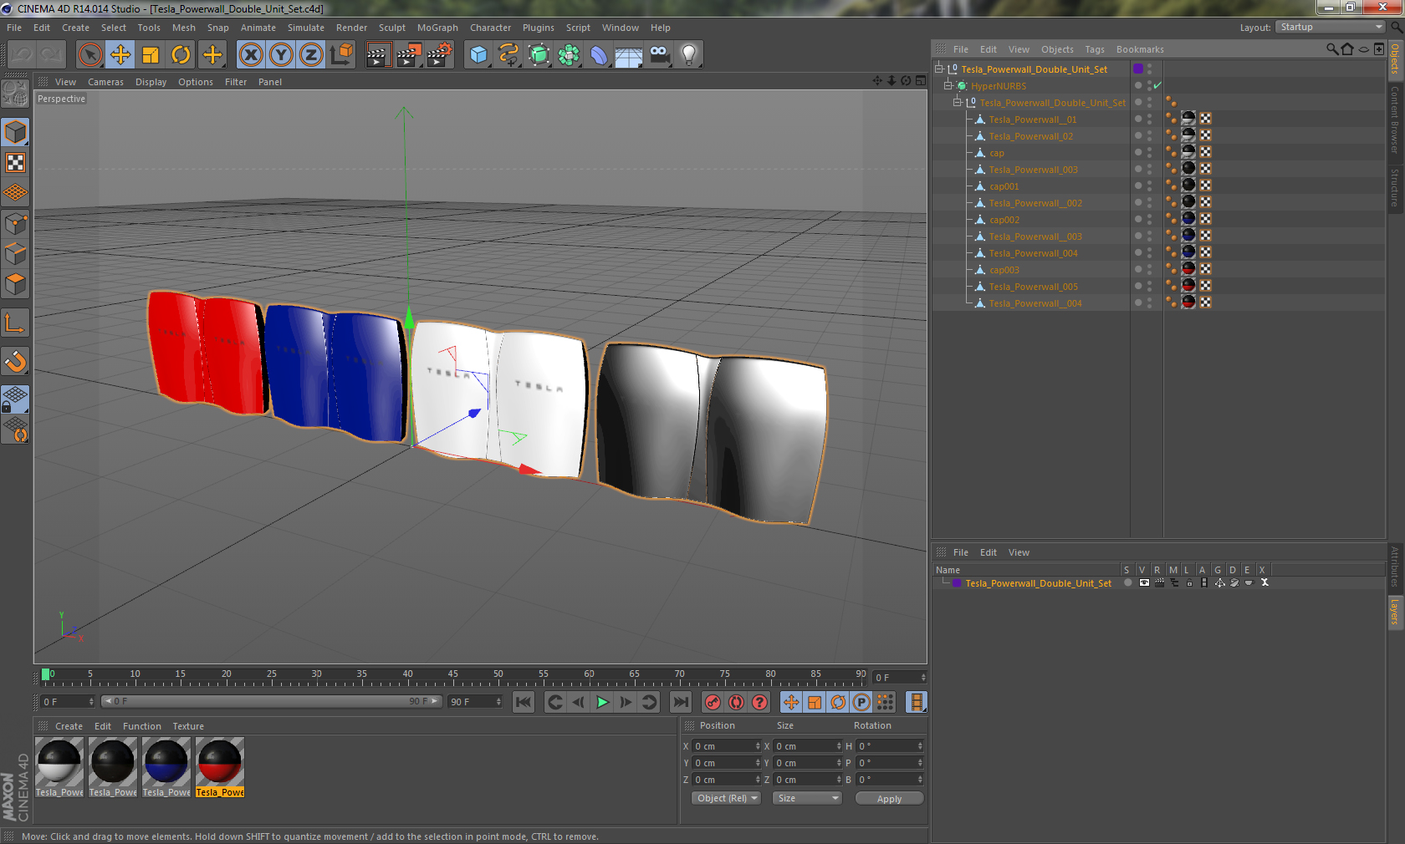
Task: Click the Position X input field
Action: click(x=726, y=746)
